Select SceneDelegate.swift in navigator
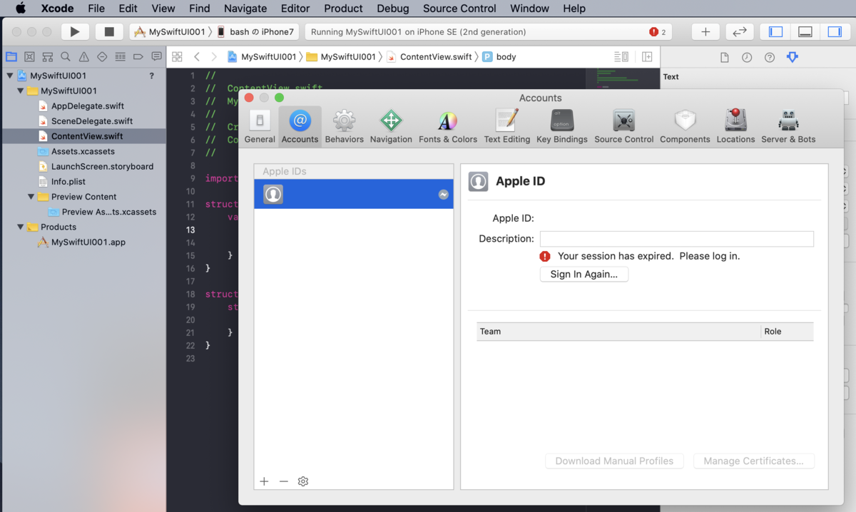 tap(92, 121)
